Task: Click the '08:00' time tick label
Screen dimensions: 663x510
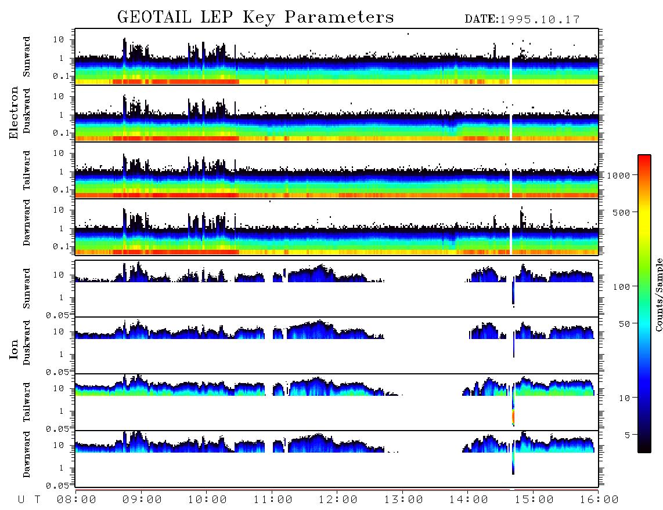Action: click(77, 500)
